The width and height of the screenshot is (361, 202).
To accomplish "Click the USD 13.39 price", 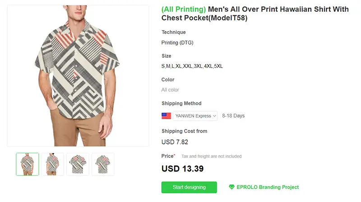I will (183, 169).
